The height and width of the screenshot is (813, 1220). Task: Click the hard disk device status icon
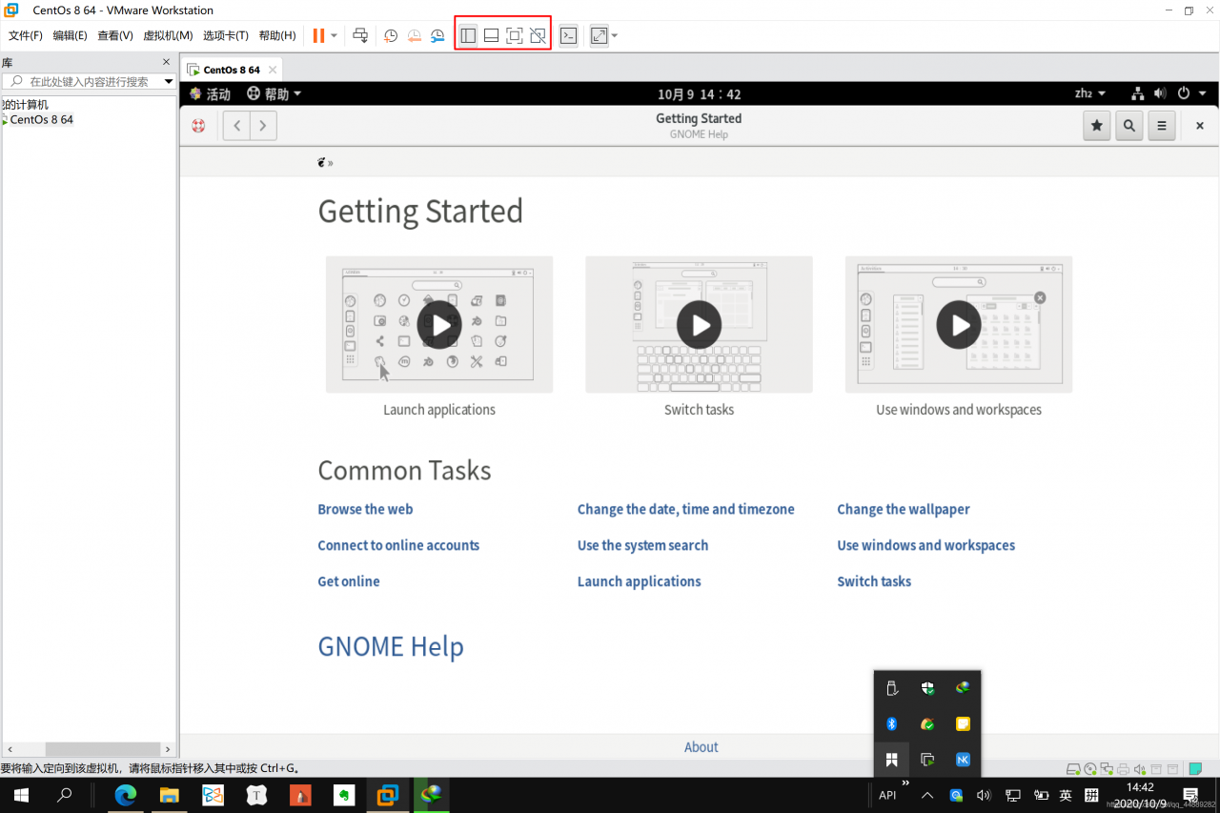[x=1073, y=769]
